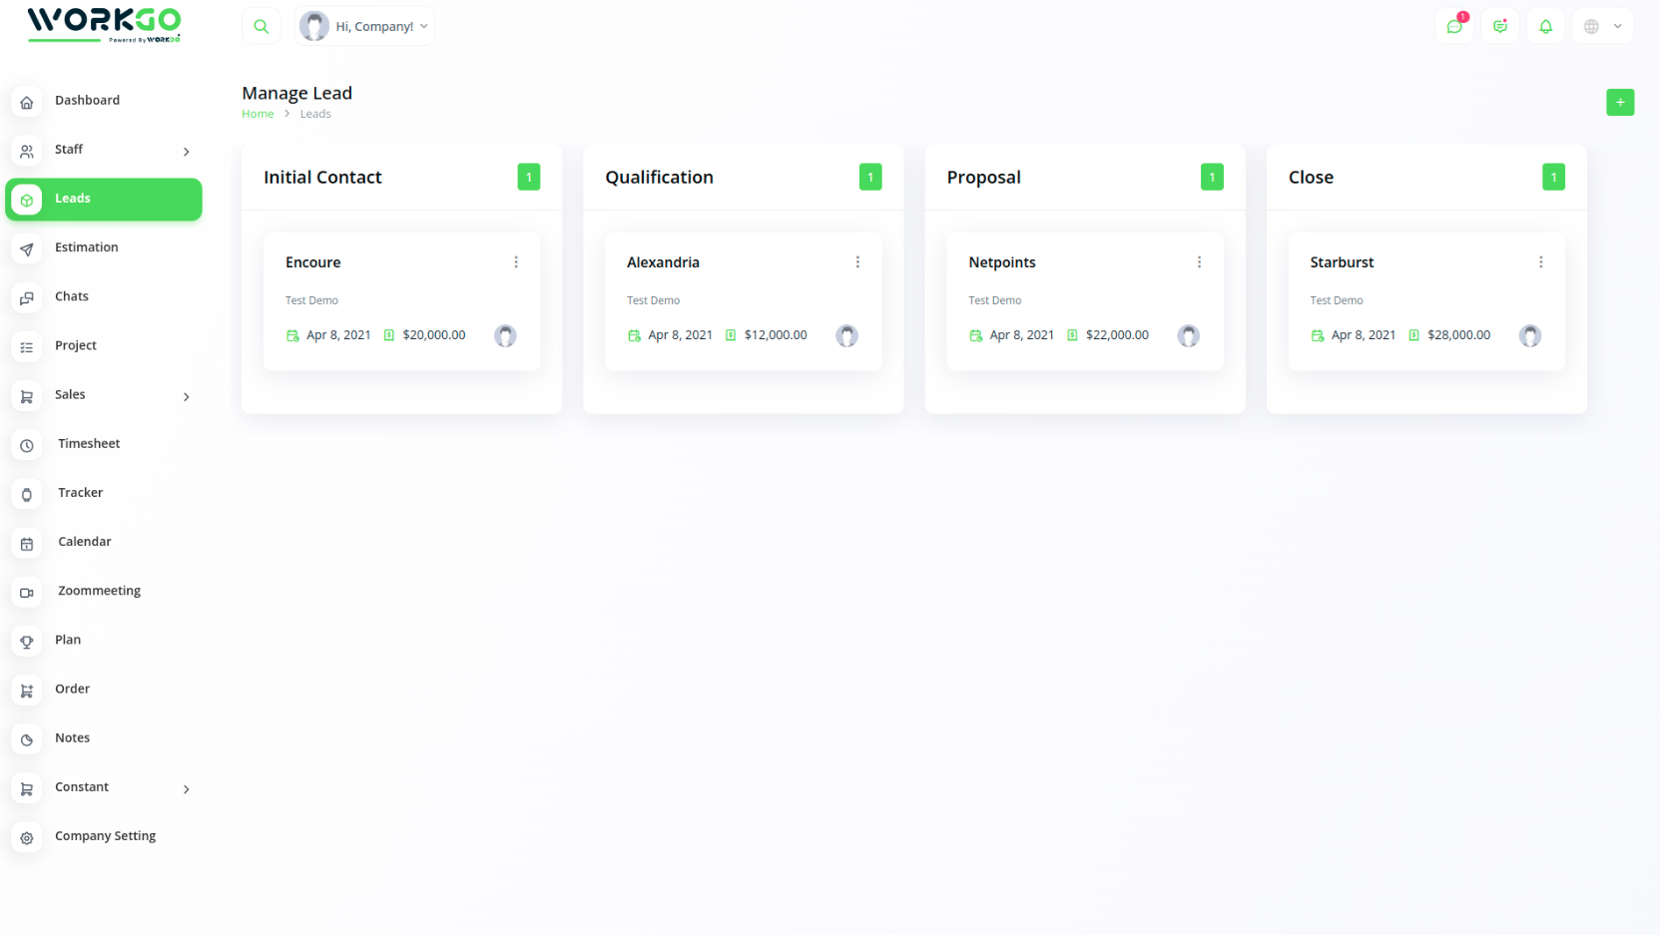Open the Hi, Company! profile dropdown
This screenshot has height=935, width=1660.
click(x=365, y=27)
